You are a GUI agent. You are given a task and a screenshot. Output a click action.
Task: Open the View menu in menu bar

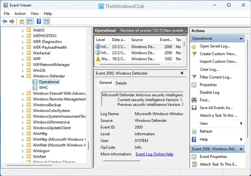tap(35, 13)
